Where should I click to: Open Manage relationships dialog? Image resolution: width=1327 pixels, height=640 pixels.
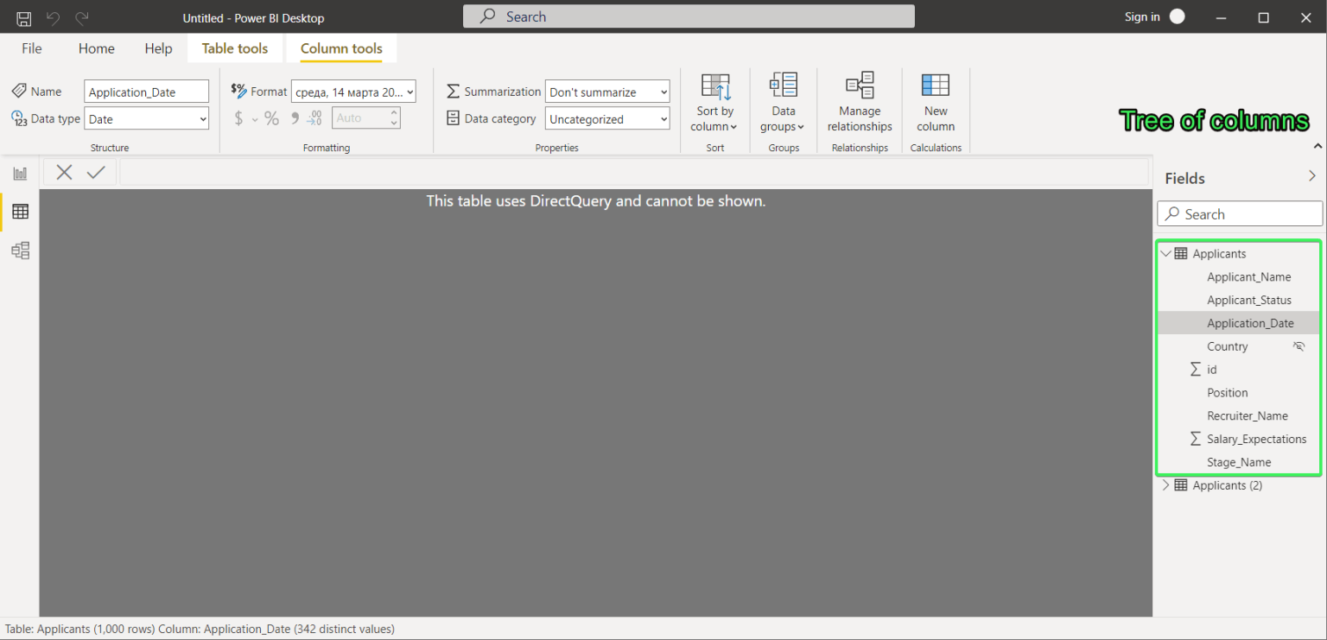[860, 102]
